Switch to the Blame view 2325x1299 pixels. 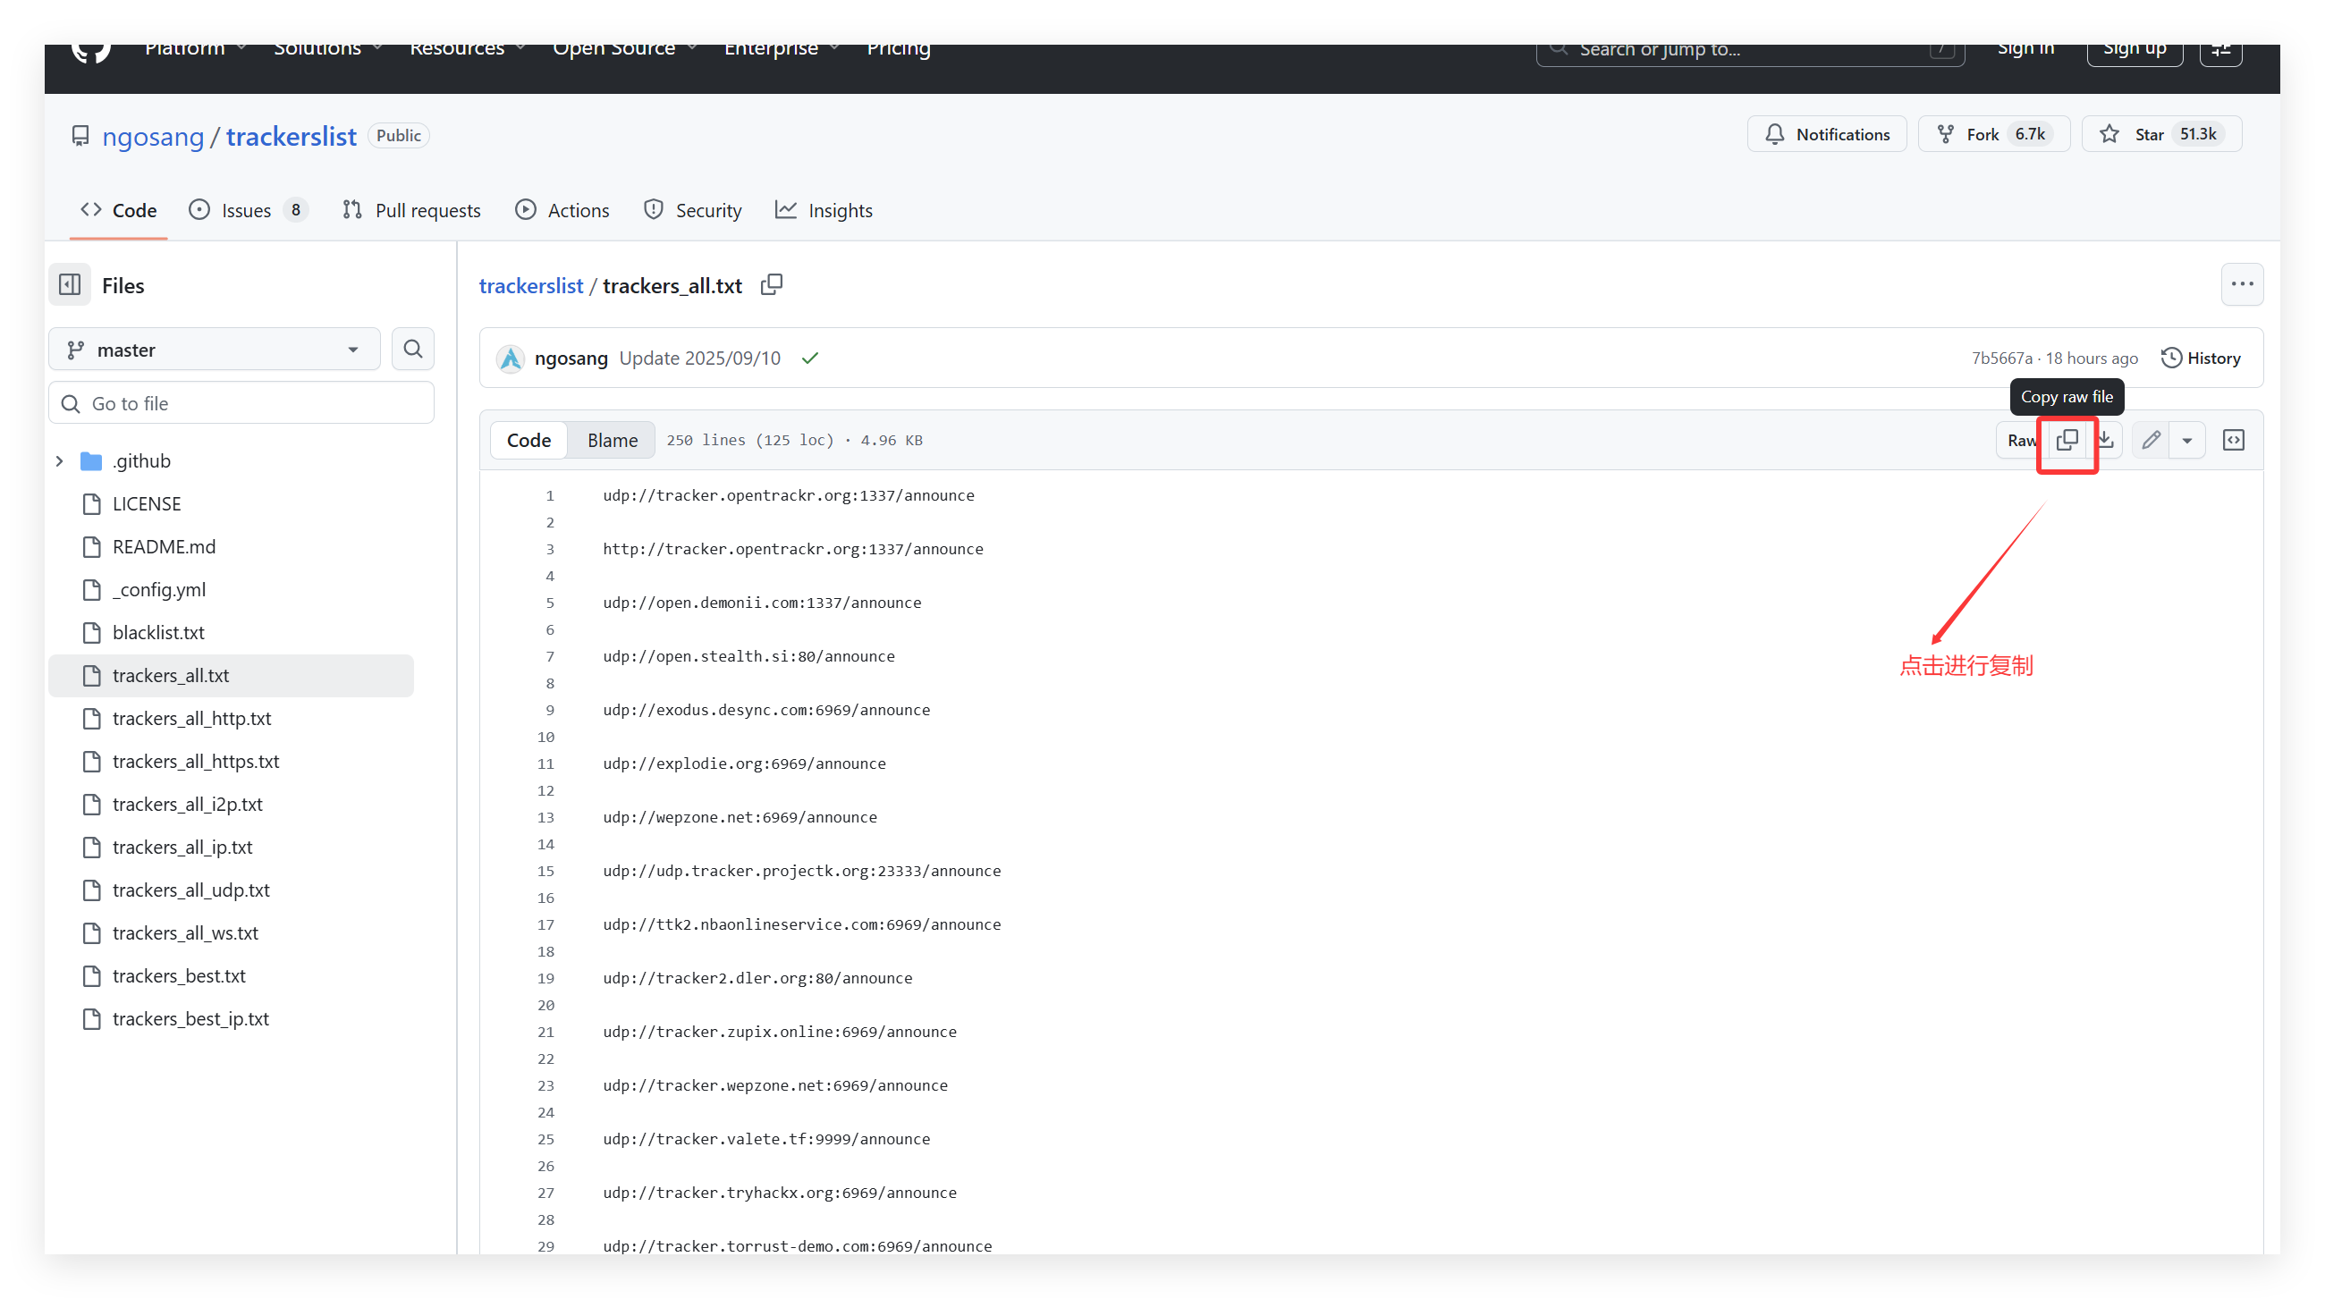[612, 440]
